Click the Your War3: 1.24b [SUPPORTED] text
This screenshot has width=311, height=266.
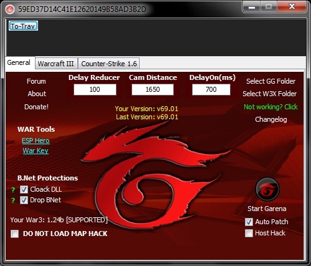pyautogui.click(x=59, y=220)
